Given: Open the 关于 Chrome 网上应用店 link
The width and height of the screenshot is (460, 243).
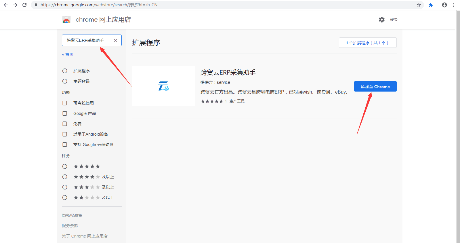Looking at the screenshot, I should pyautogui.click(x=85, y=236).
